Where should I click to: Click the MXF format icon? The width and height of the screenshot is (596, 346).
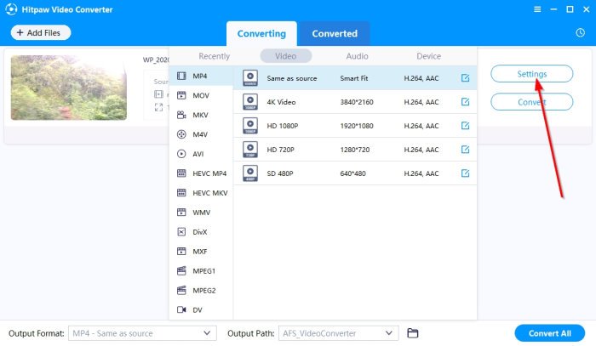[x=181, y=251]
